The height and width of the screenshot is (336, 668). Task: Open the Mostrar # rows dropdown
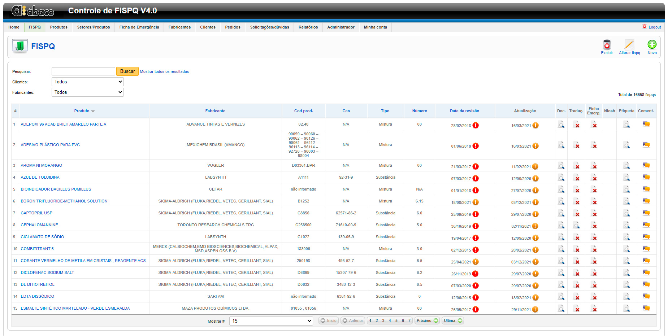click(271, 321)
